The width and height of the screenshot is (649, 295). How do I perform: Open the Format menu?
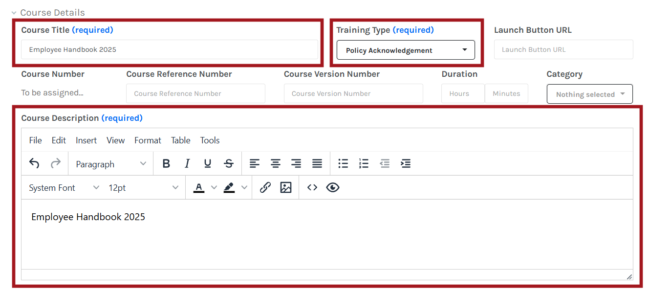tap(148, 140)
